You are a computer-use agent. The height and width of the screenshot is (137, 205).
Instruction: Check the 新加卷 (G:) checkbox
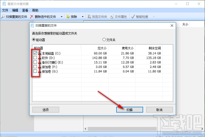(x=35, y=71)
